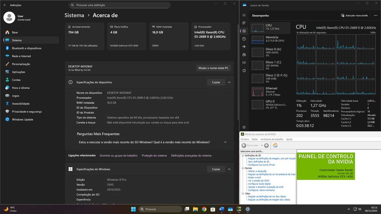Open the Task Manager hamburger navigation menu

(x=244, y=15)
